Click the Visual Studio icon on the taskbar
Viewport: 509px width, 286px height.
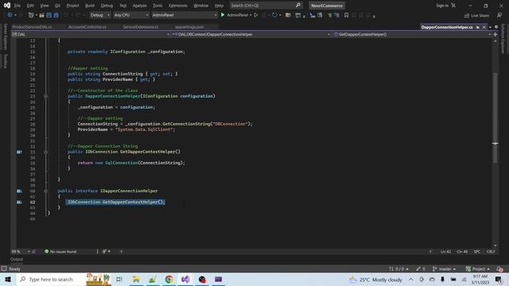click(185, 279)
